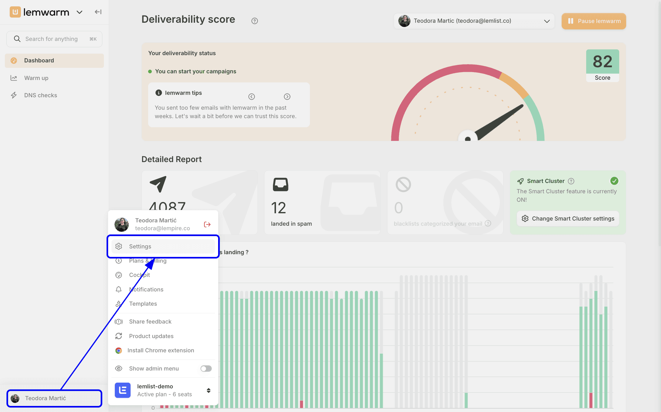Show previous lemwarm tip
The image size is (661, 412).
pyautogui.click(x=251, y=96)
